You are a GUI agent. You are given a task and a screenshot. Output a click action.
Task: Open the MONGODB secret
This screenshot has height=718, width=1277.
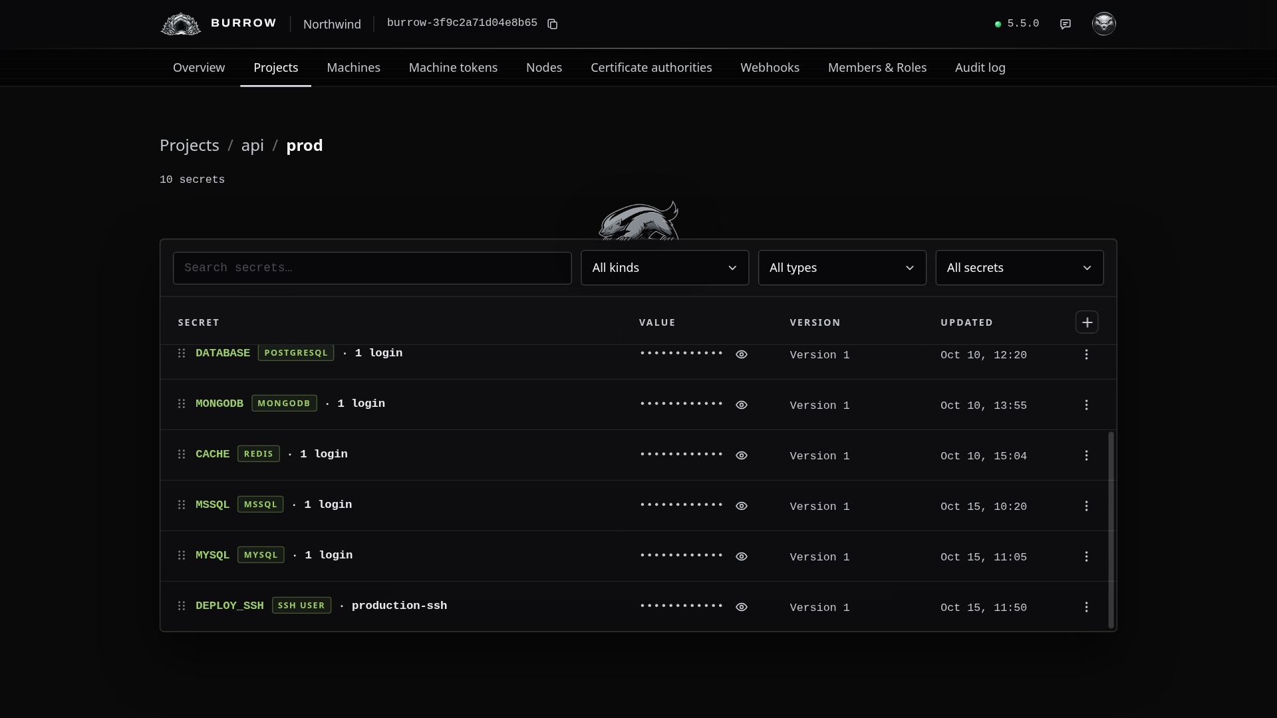[219, 404]
